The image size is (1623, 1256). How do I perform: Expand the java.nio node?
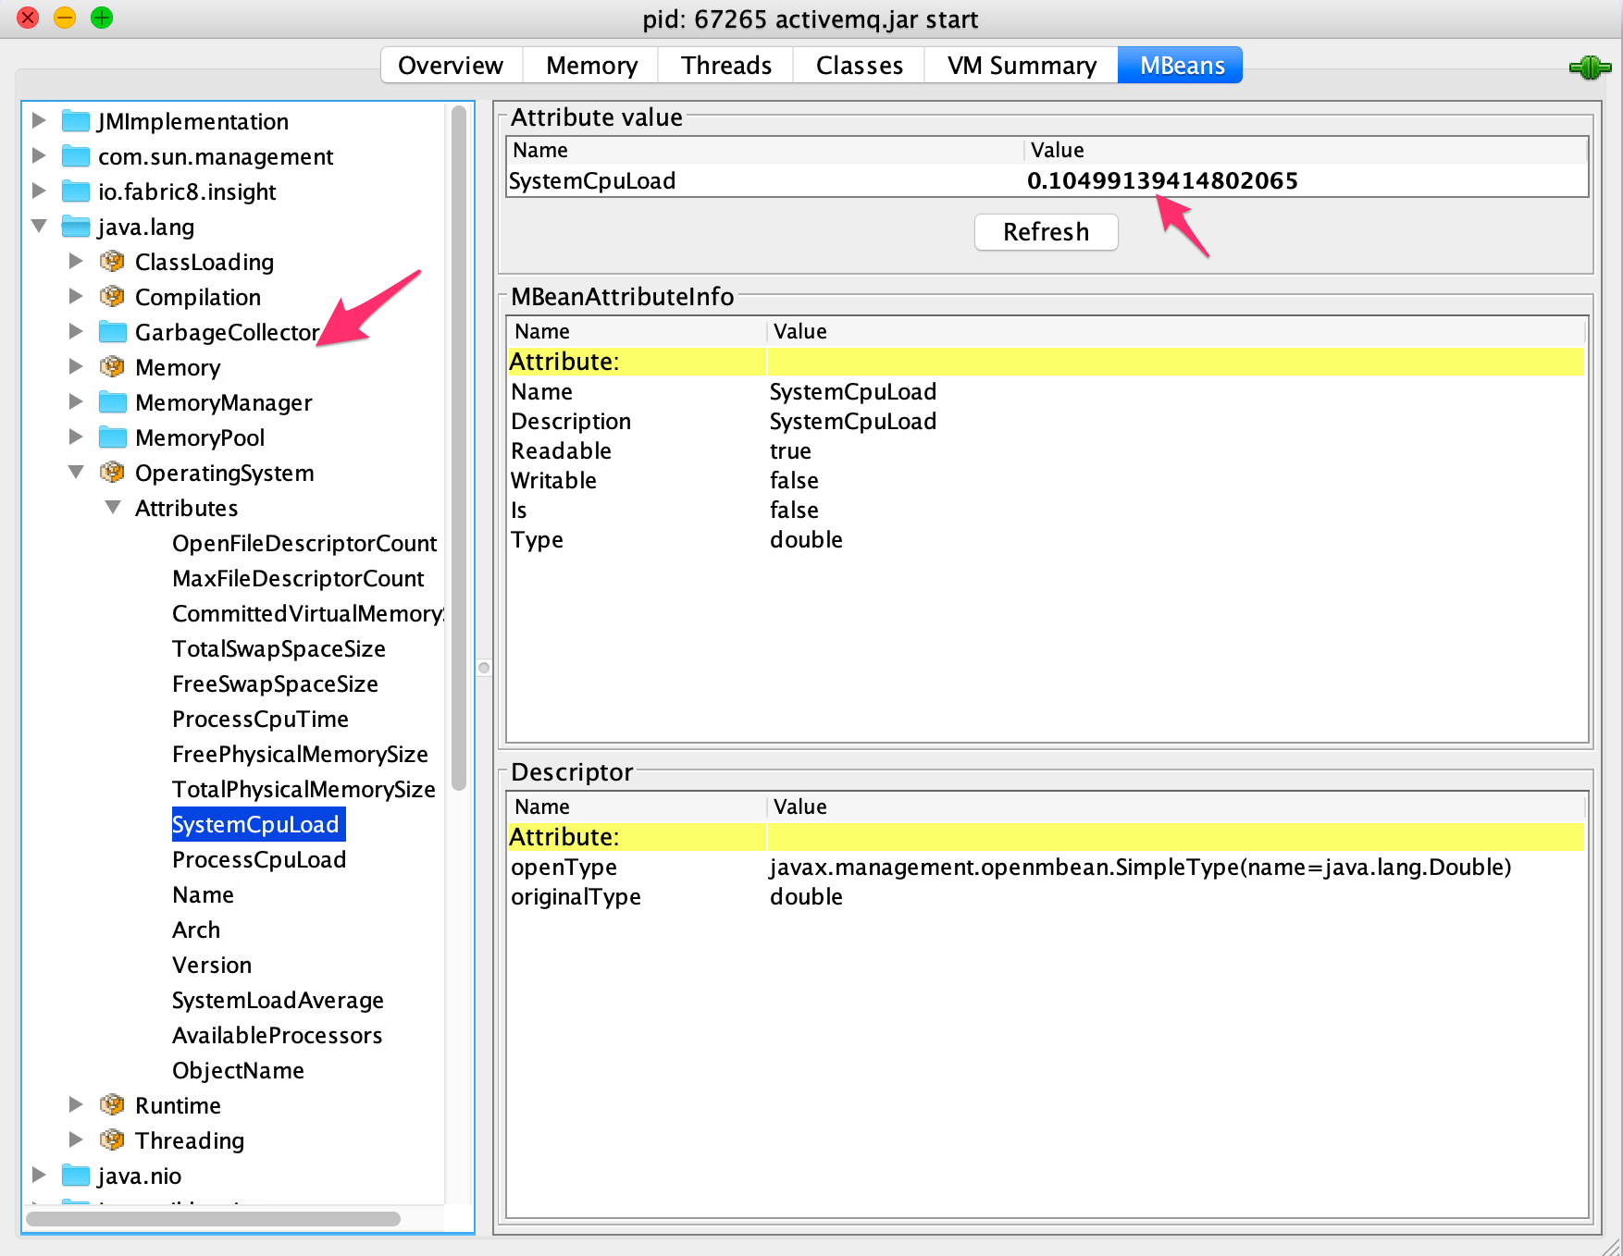[39, 1175]
